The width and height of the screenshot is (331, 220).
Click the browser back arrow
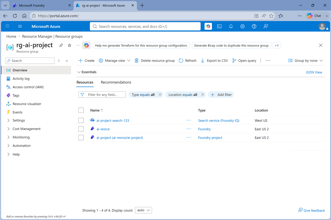pos(6,16)
